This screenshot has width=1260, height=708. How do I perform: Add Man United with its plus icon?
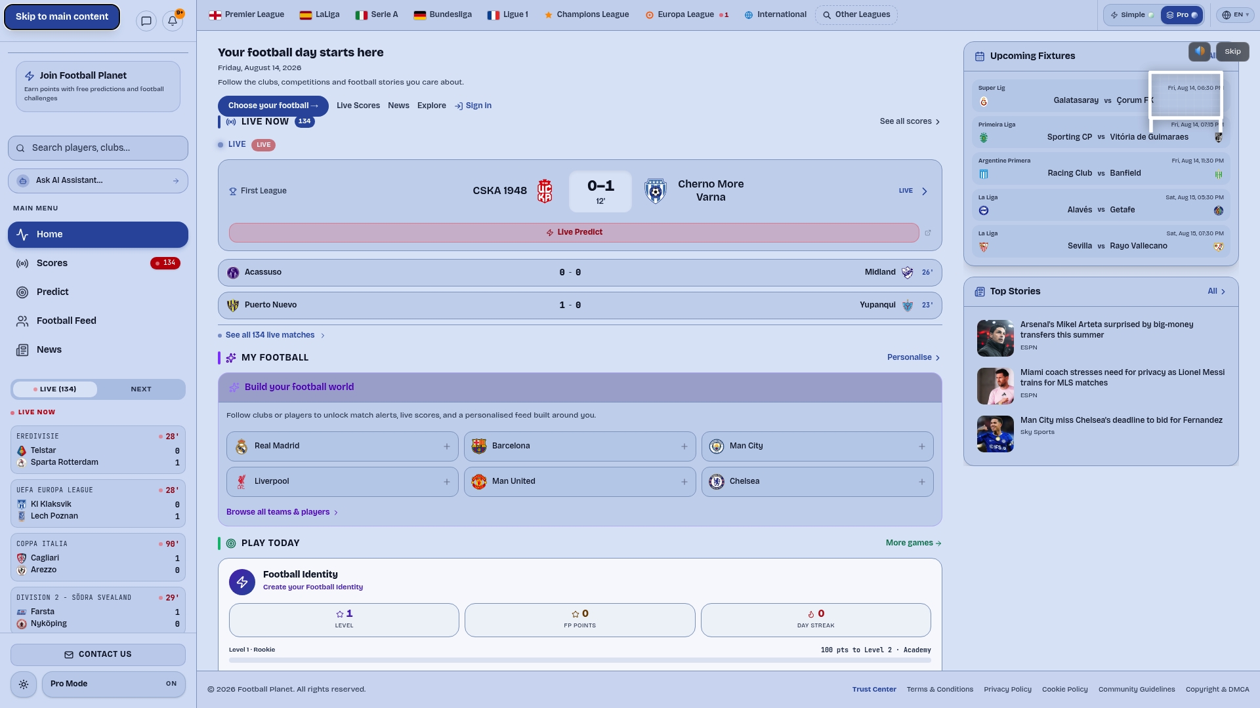pos(684,482)
